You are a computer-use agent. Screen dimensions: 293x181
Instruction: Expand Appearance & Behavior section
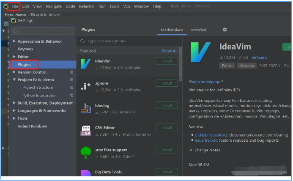(14, 41)
